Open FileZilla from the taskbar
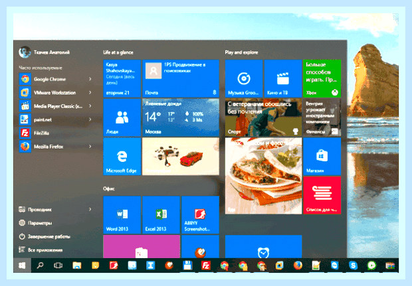412x286 pixels. [x=206, y=265]
